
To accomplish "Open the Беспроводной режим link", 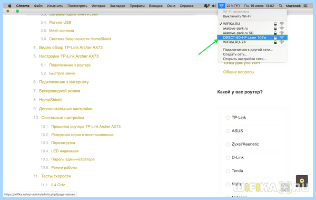I will point(60,91).
